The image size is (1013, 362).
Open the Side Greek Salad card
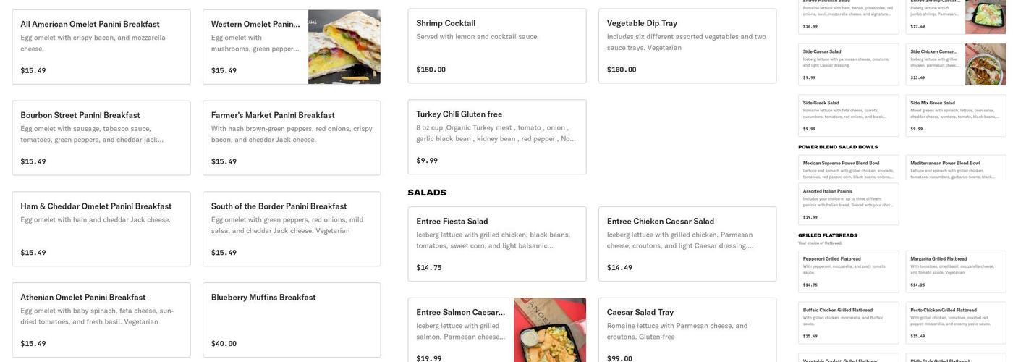tap(848, 115)
